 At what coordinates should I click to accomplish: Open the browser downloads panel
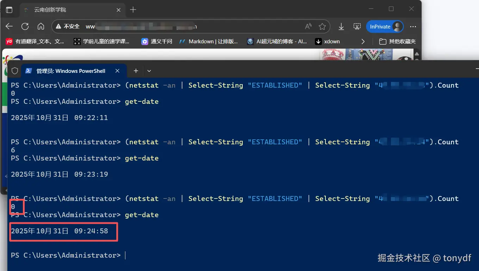click(341, 26)
